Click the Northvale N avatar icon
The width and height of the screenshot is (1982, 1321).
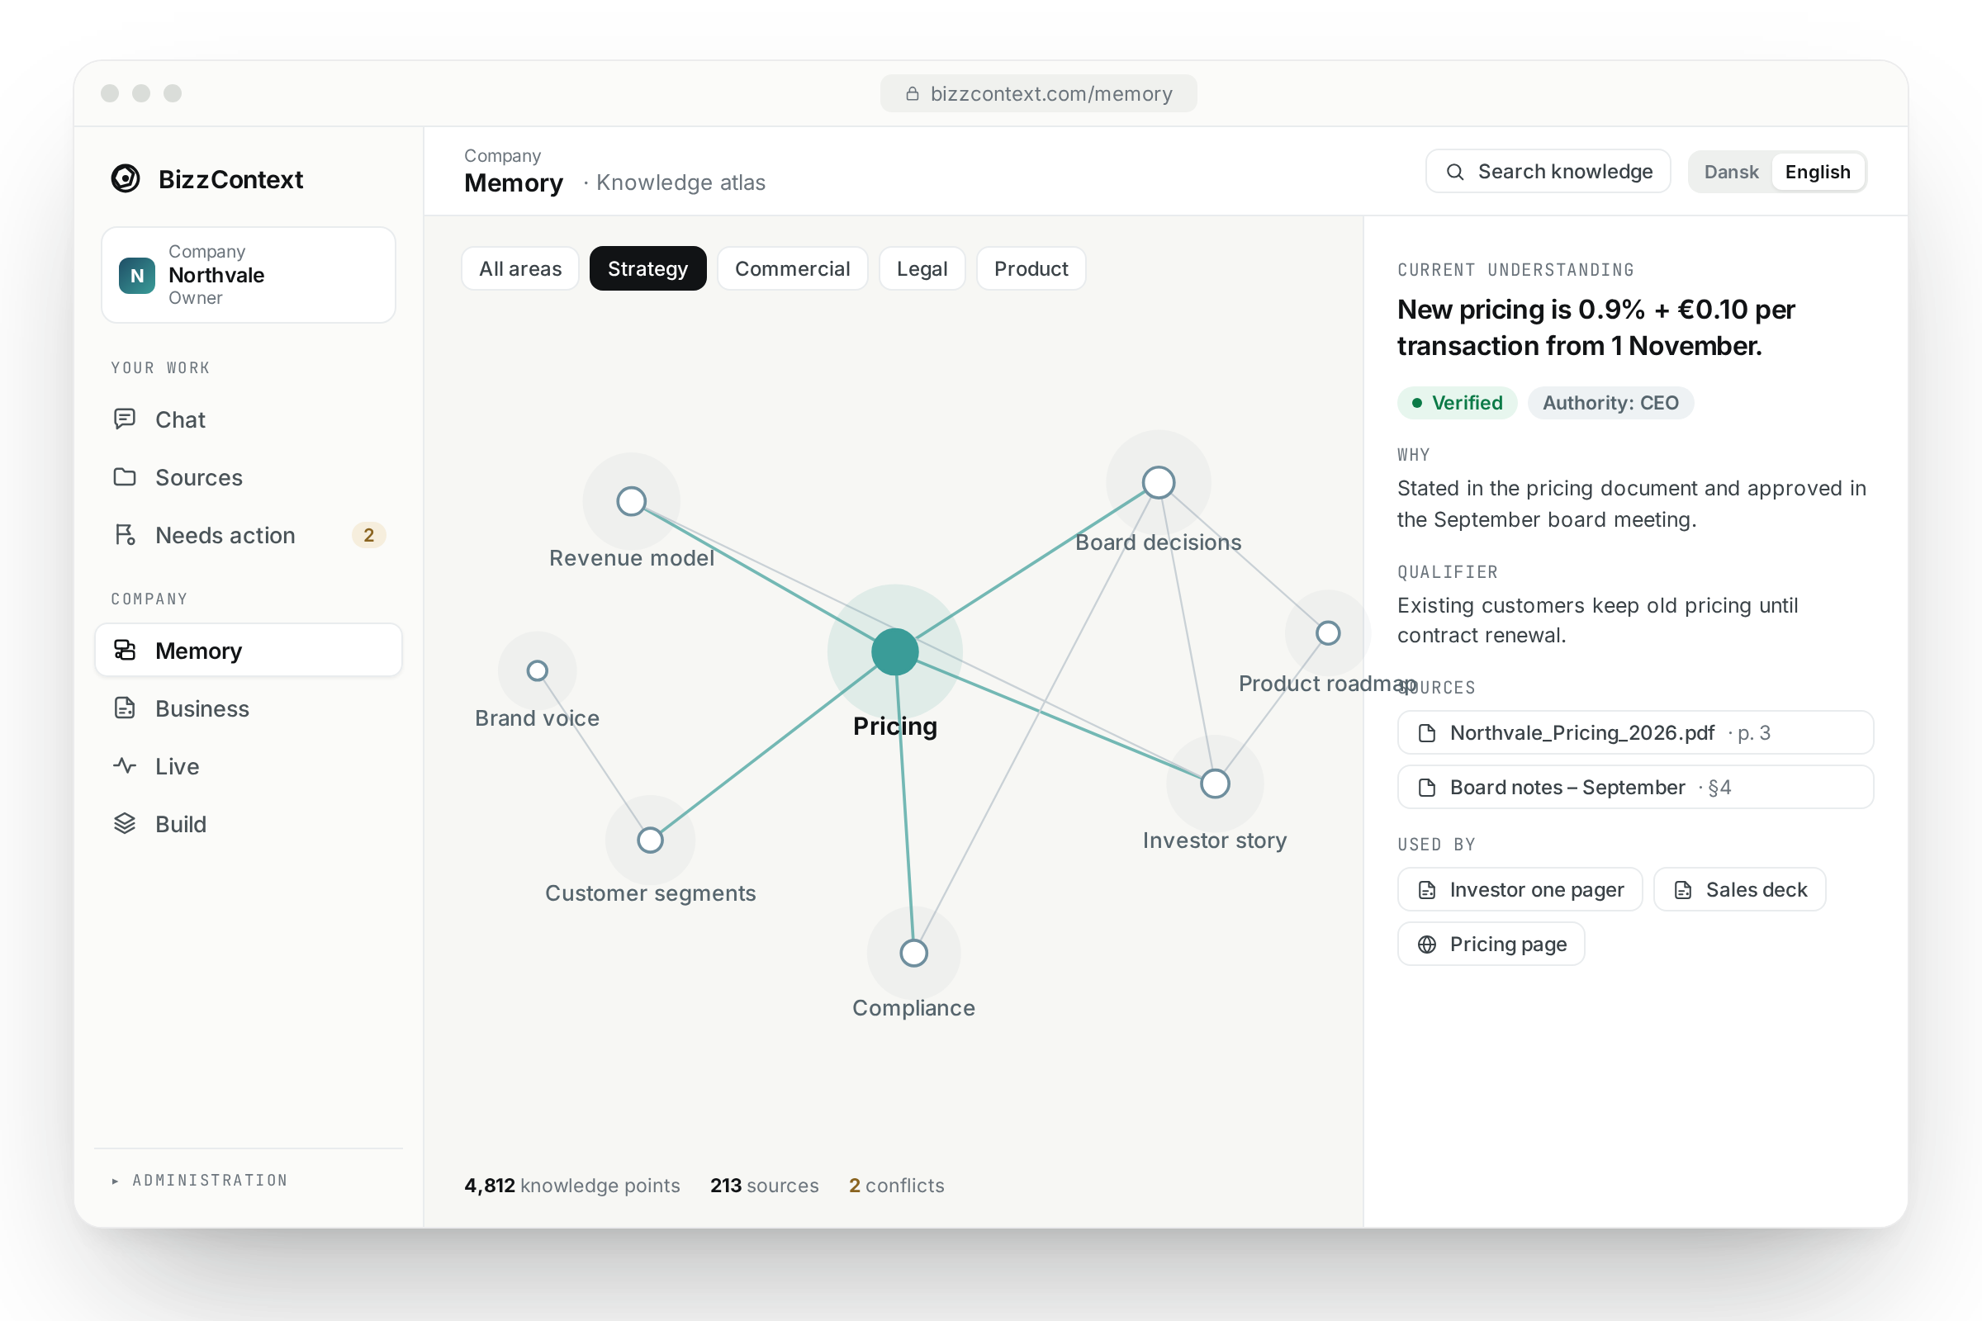click(137, 276)
